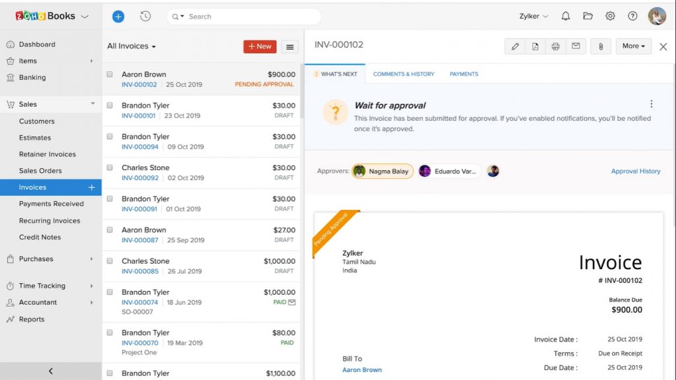This screenshot has height=380, width=676.
Task: View the Approval History link
Action: (635, 171)
